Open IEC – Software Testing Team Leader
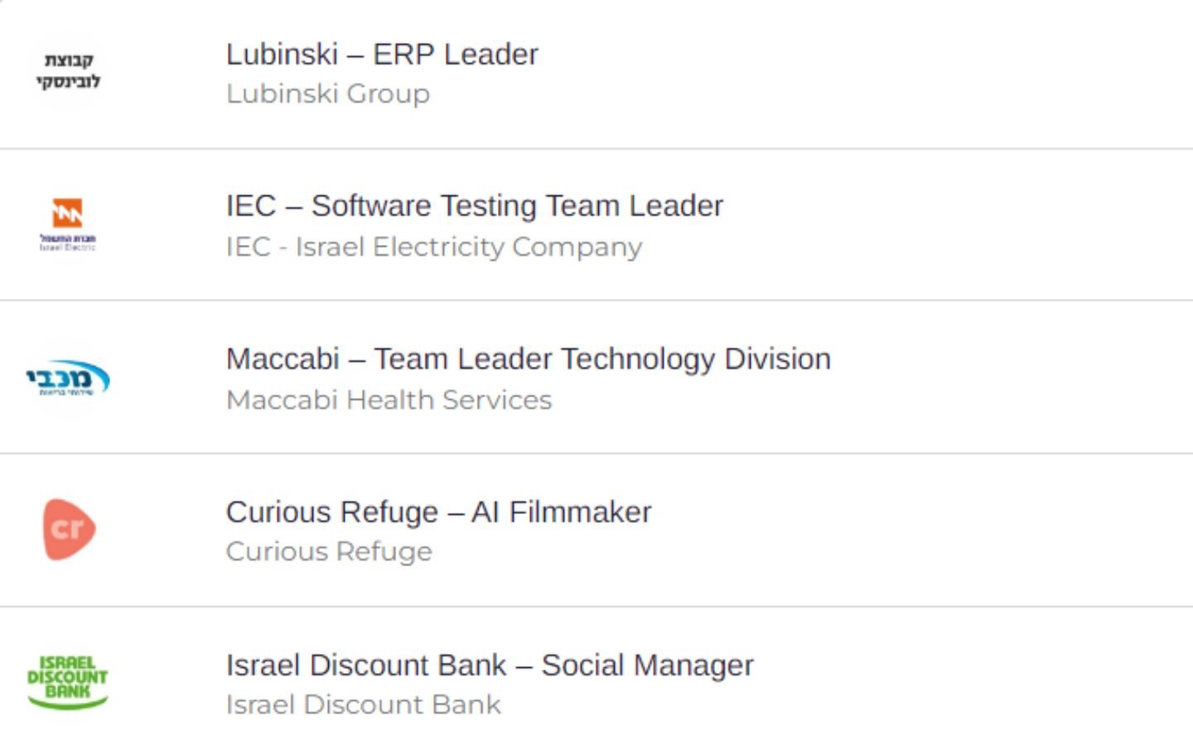Image resolution: width=1193 pixels, height=745 pixels. coord(475,206)
